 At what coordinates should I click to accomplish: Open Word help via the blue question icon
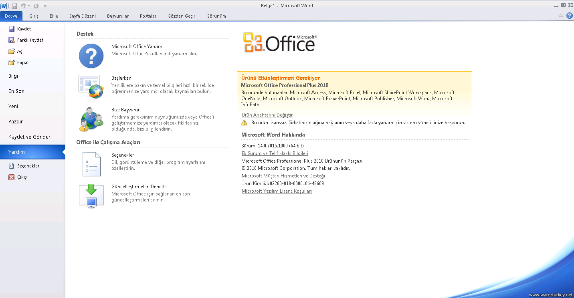pos(569,16)
